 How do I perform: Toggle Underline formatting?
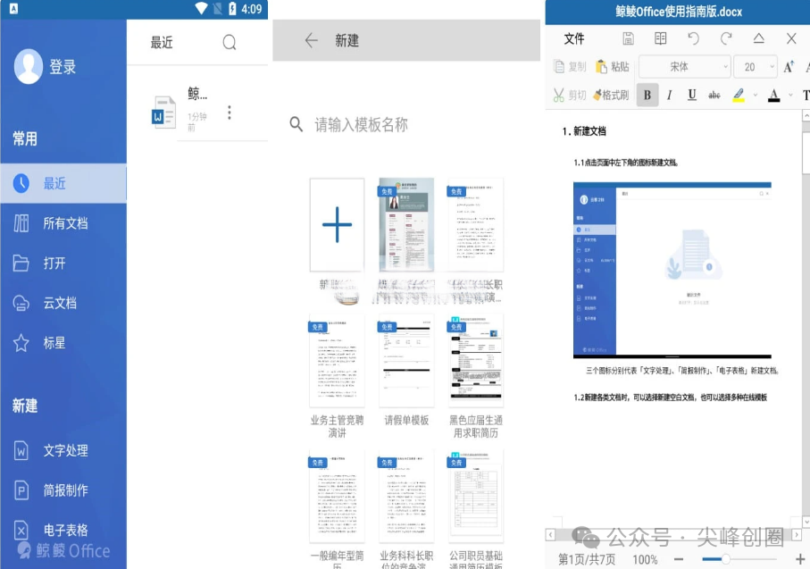click(x=692, y=95)
